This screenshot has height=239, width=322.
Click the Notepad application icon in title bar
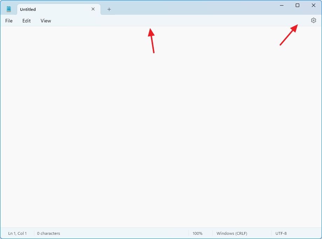[8, 9]
